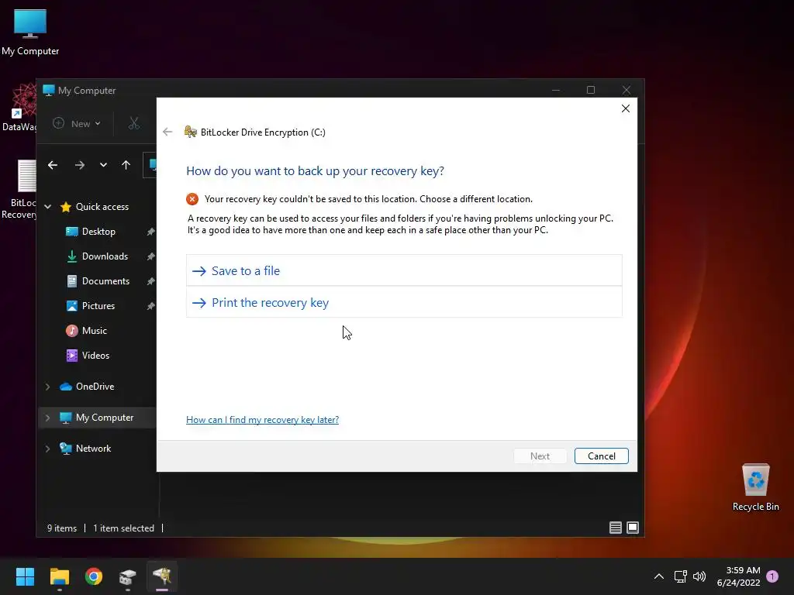
Task: Click the My Computer title bar icon
Action: pos(49,90)
